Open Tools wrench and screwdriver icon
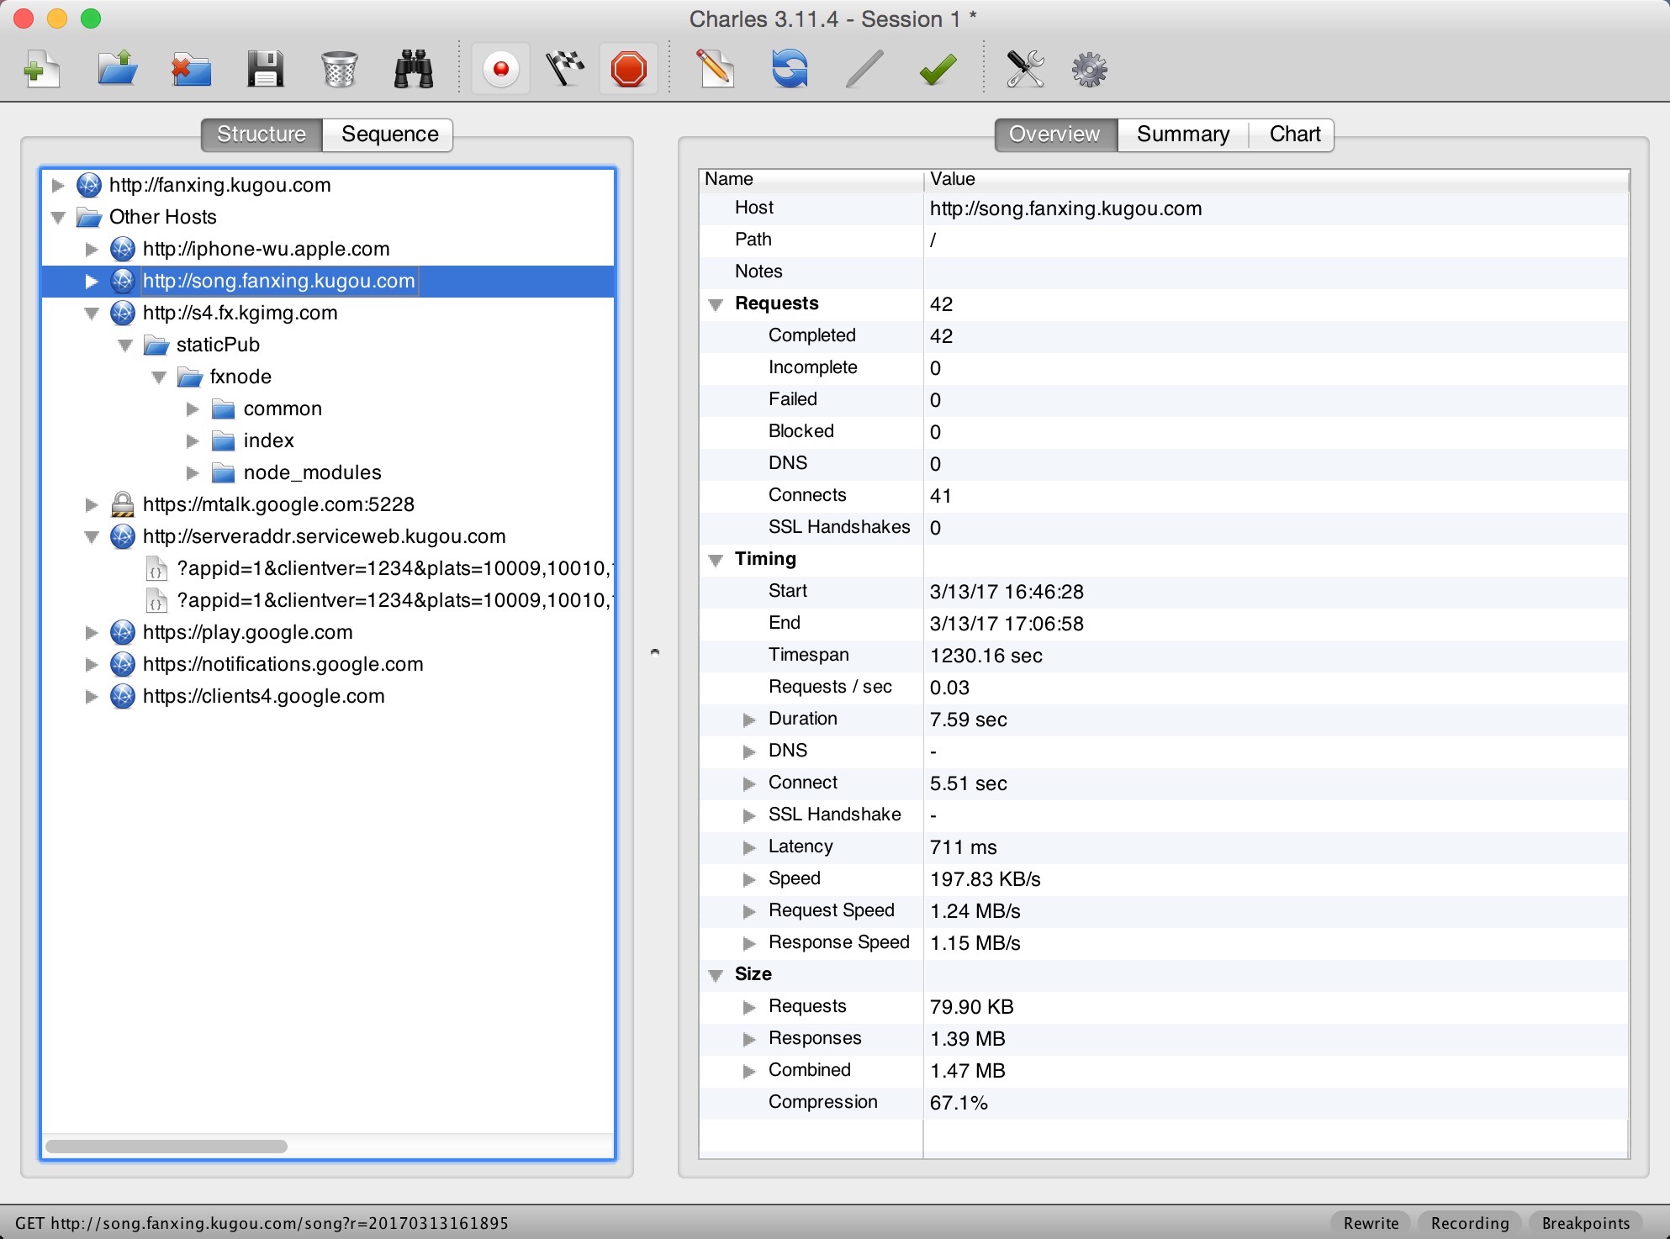Image resolution: width=1670 pixels, height=1239 pixels. coord(1024,70)
